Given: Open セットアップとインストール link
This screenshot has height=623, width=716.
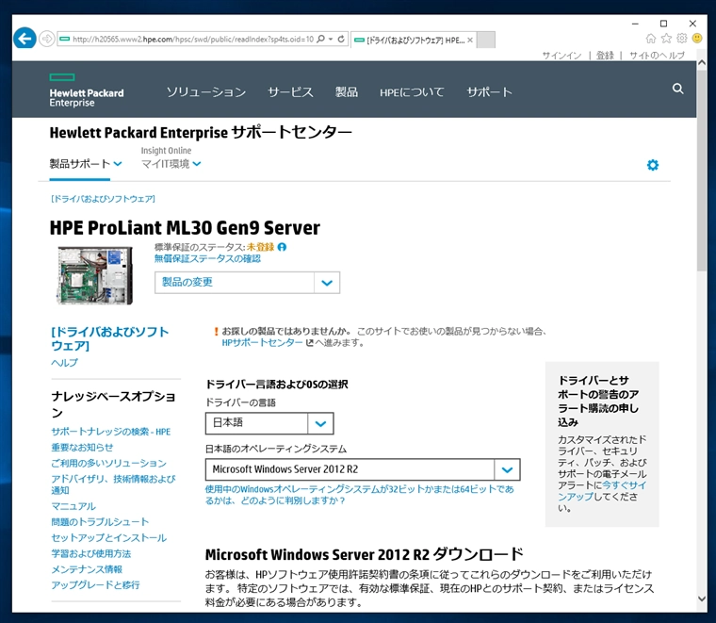Looking at the screenshot, I should pyautogui.click(x=108, y=537).
